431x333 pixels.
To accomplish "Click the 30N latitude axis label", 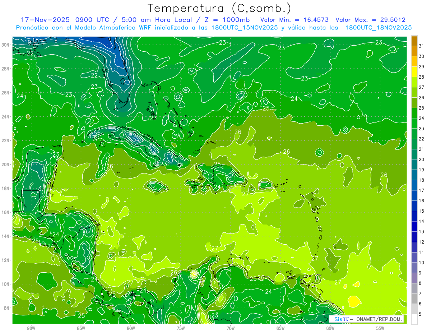I will 5,45.
